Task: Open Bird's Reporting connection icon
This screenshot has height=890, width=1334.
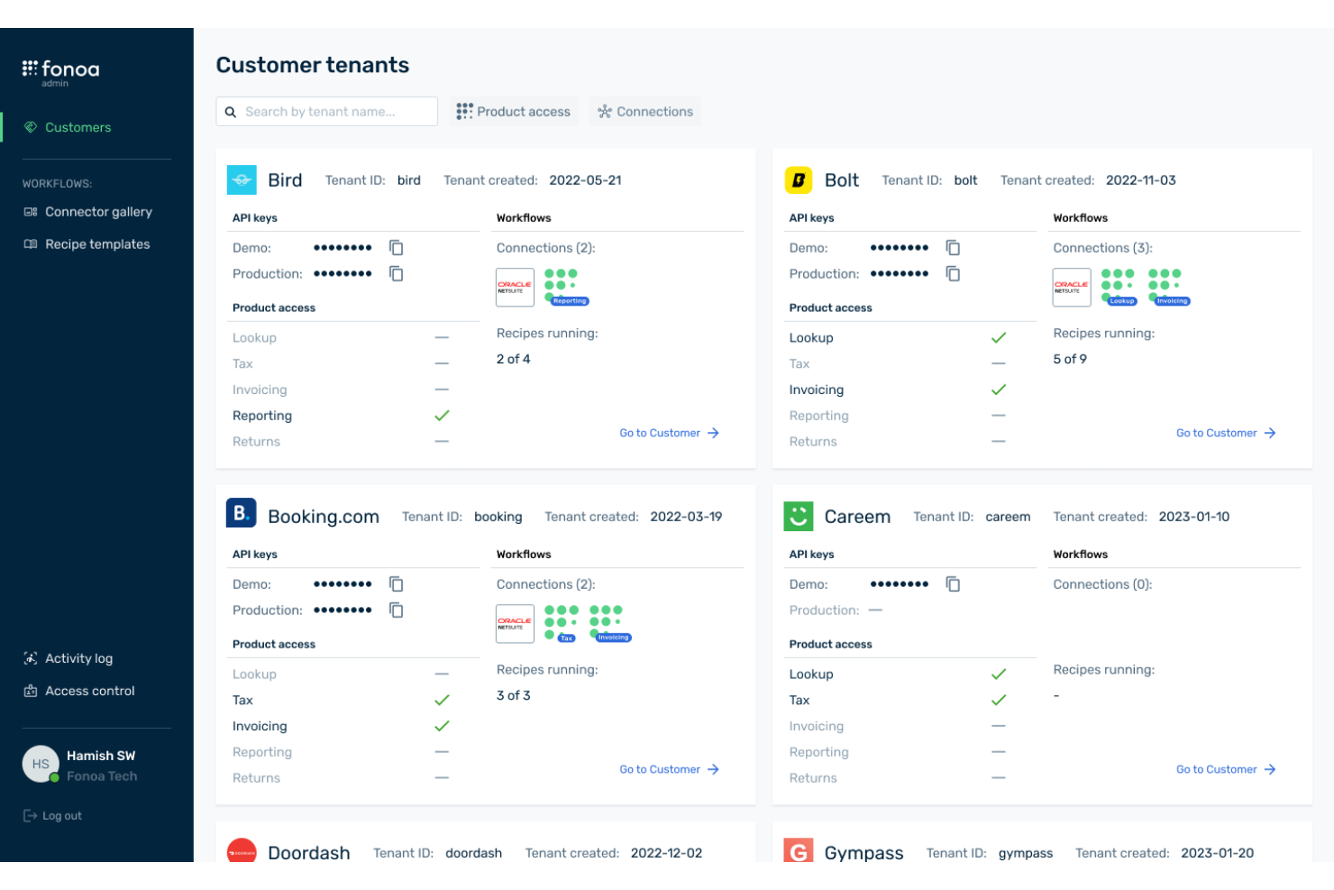Action: [566, 287]
